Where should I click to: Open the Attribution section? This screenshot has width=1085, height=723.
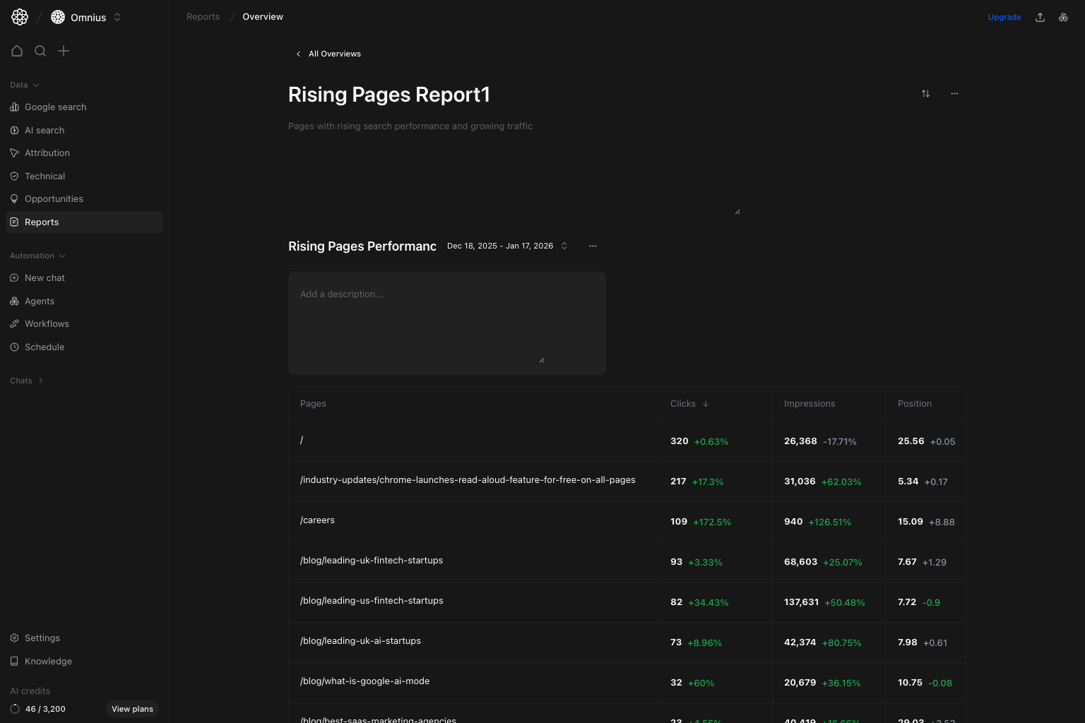coord(47,153)
